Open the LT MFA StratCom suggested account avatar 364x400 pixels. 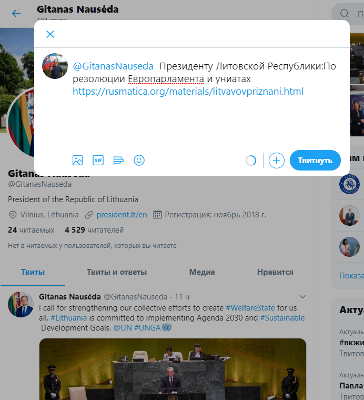click(349, 184)
